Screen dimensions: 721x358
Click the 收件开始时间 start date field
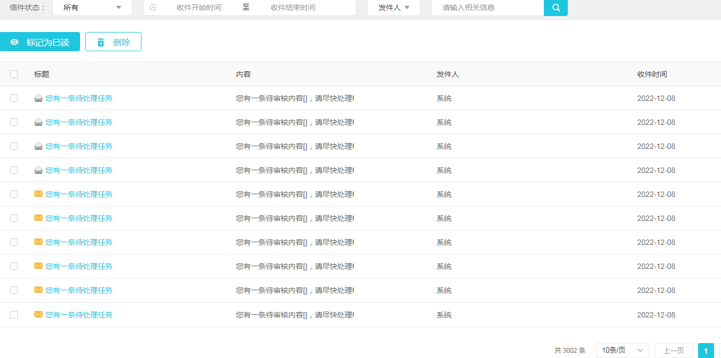coord(199,7)
